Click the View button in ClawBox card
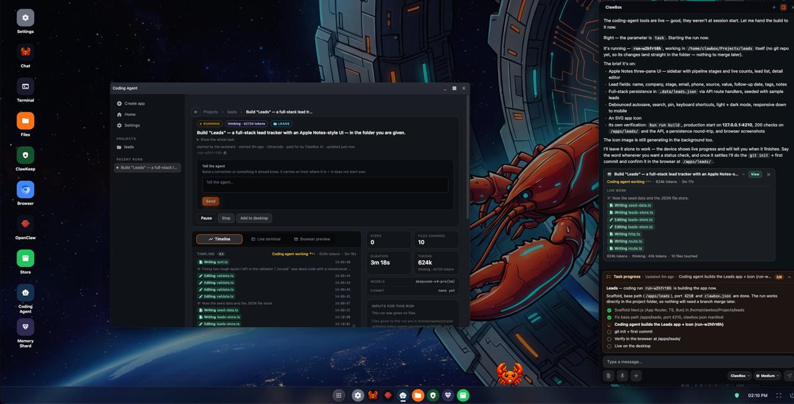The width and height of the screenshot is (794, 404). coord(755,175)
